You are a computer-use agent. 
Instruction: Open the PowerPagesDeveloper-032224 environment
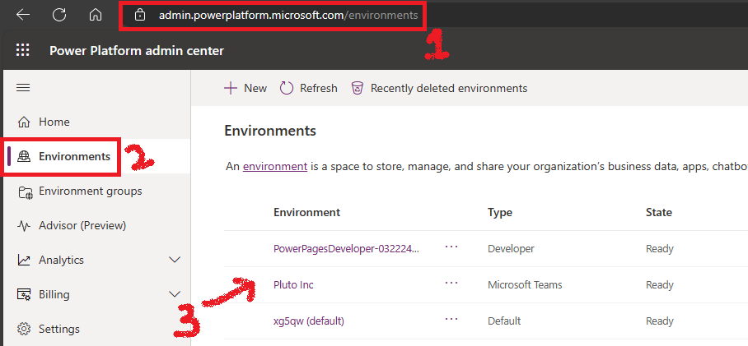tap(346, 248)
